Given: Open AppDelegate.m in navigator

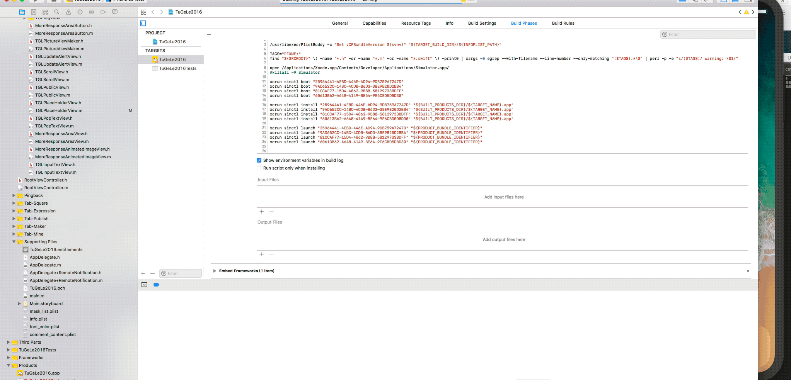Looking at the screenshot, I should pos(45,265).
